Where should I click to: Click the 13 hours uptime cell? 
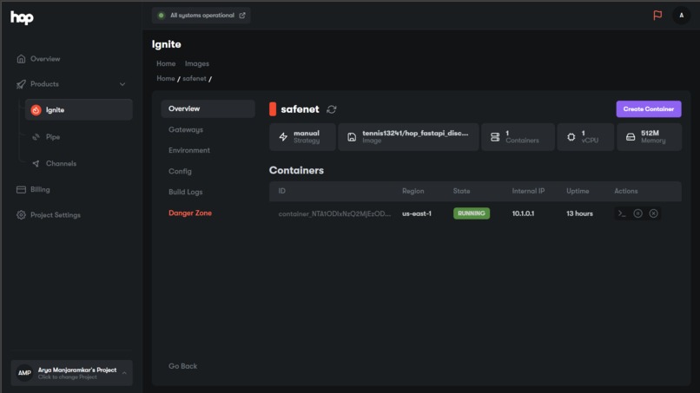pyautogui.click(x=579, y=213)
